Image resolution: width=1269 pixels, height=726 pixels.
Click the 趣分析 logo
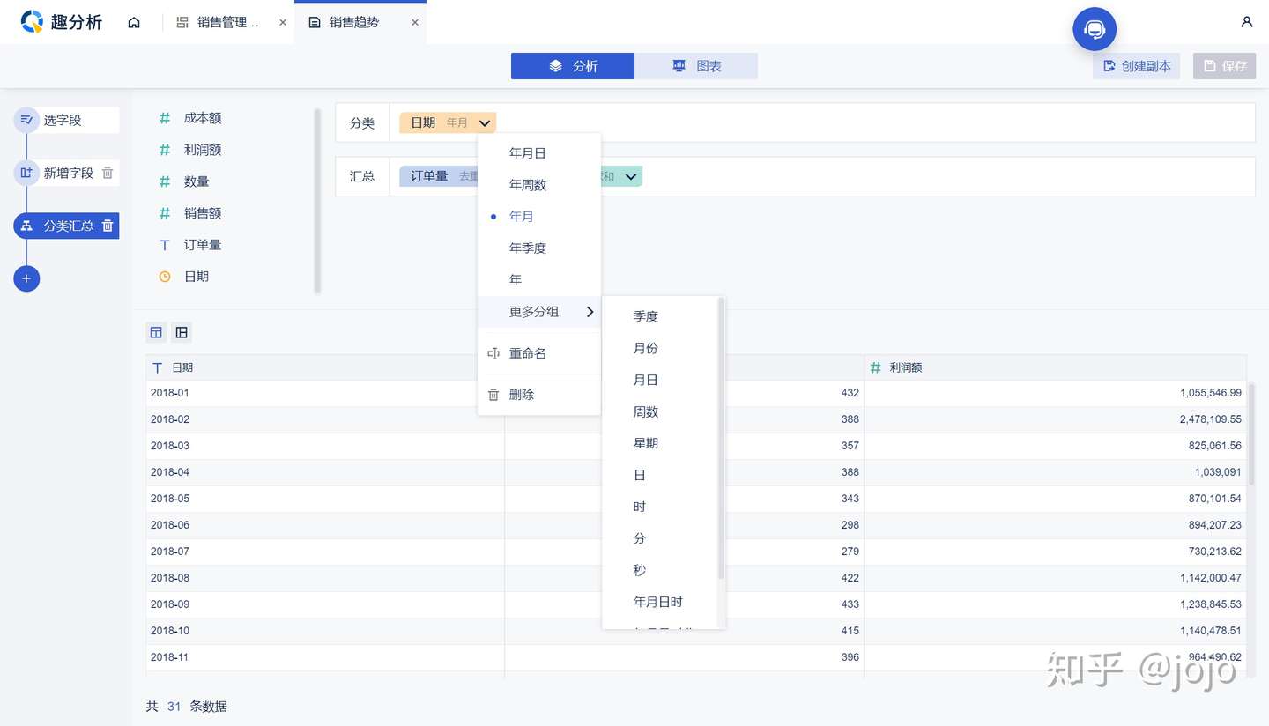click(x=62, y=22)
